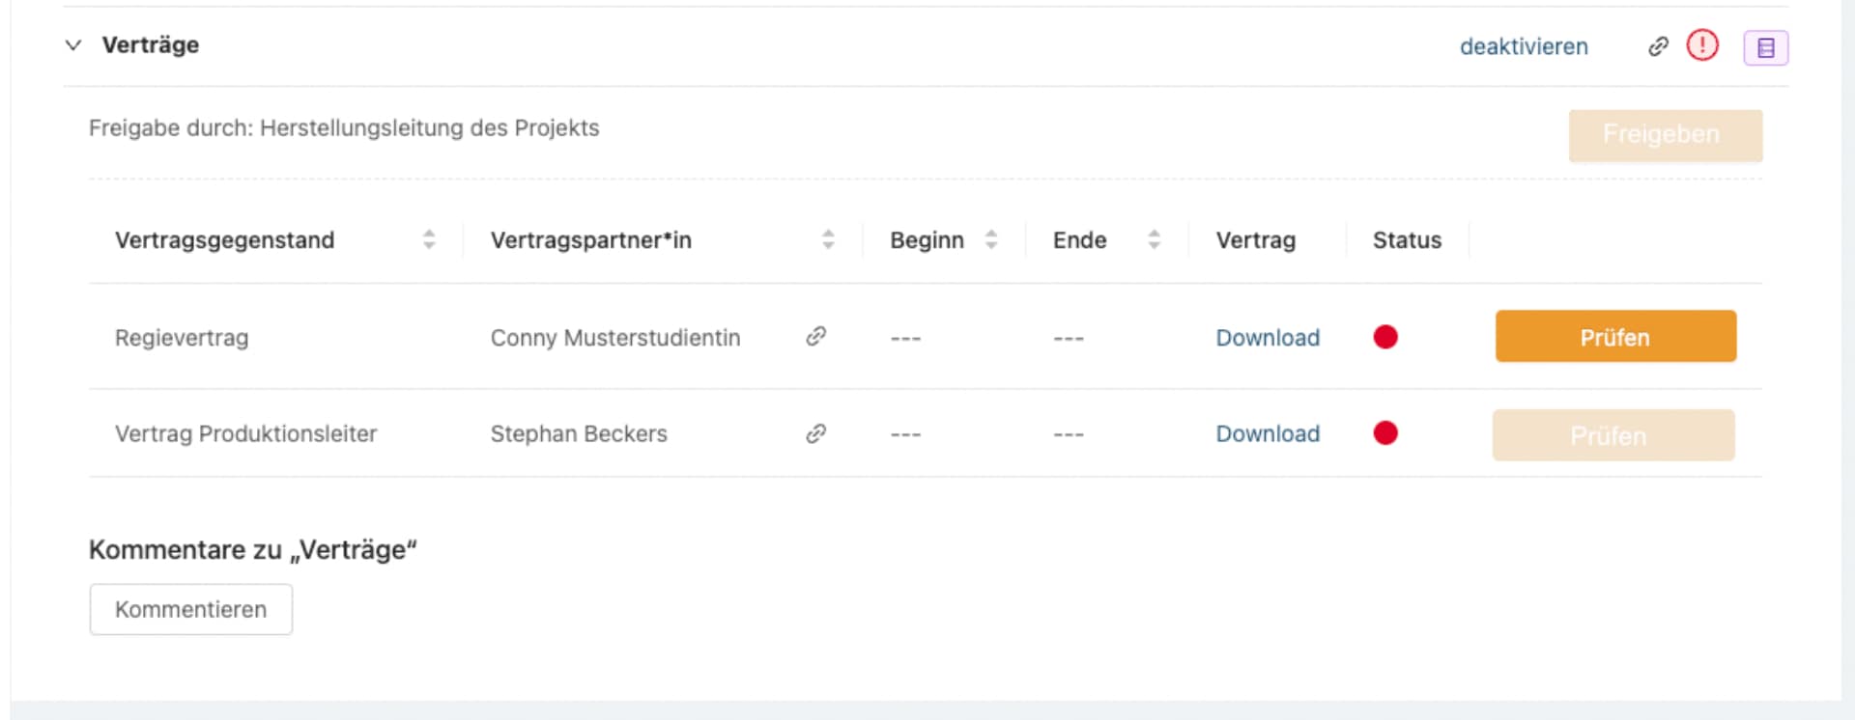This screenshot has height=720, width=1855.
Task: Click link icon next to Conny Musterstudentin
Action: pos(816,337)
